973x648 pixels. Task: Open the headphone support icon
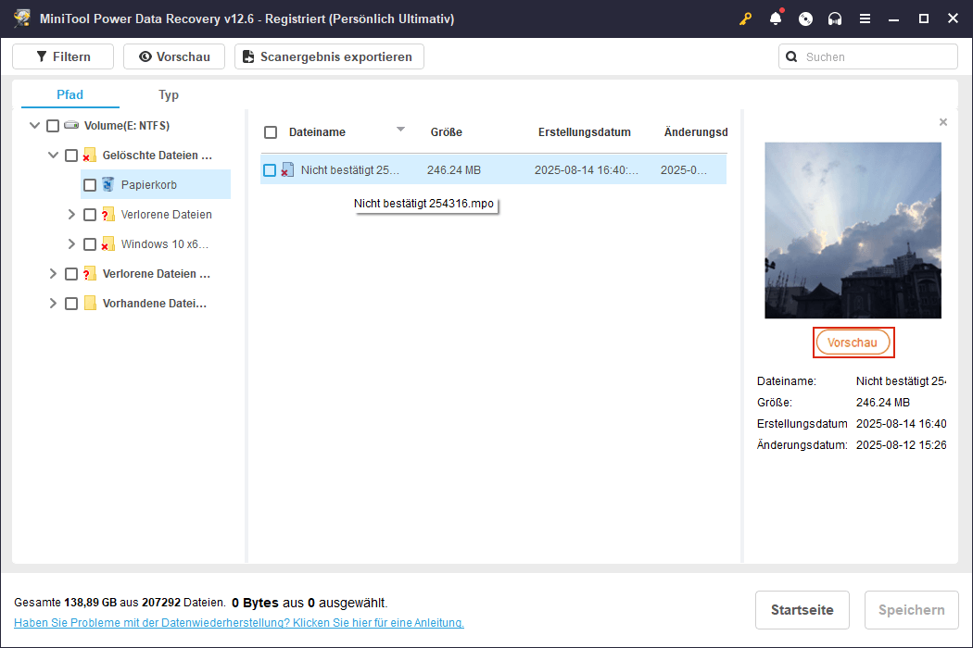[x=835, y=19]
